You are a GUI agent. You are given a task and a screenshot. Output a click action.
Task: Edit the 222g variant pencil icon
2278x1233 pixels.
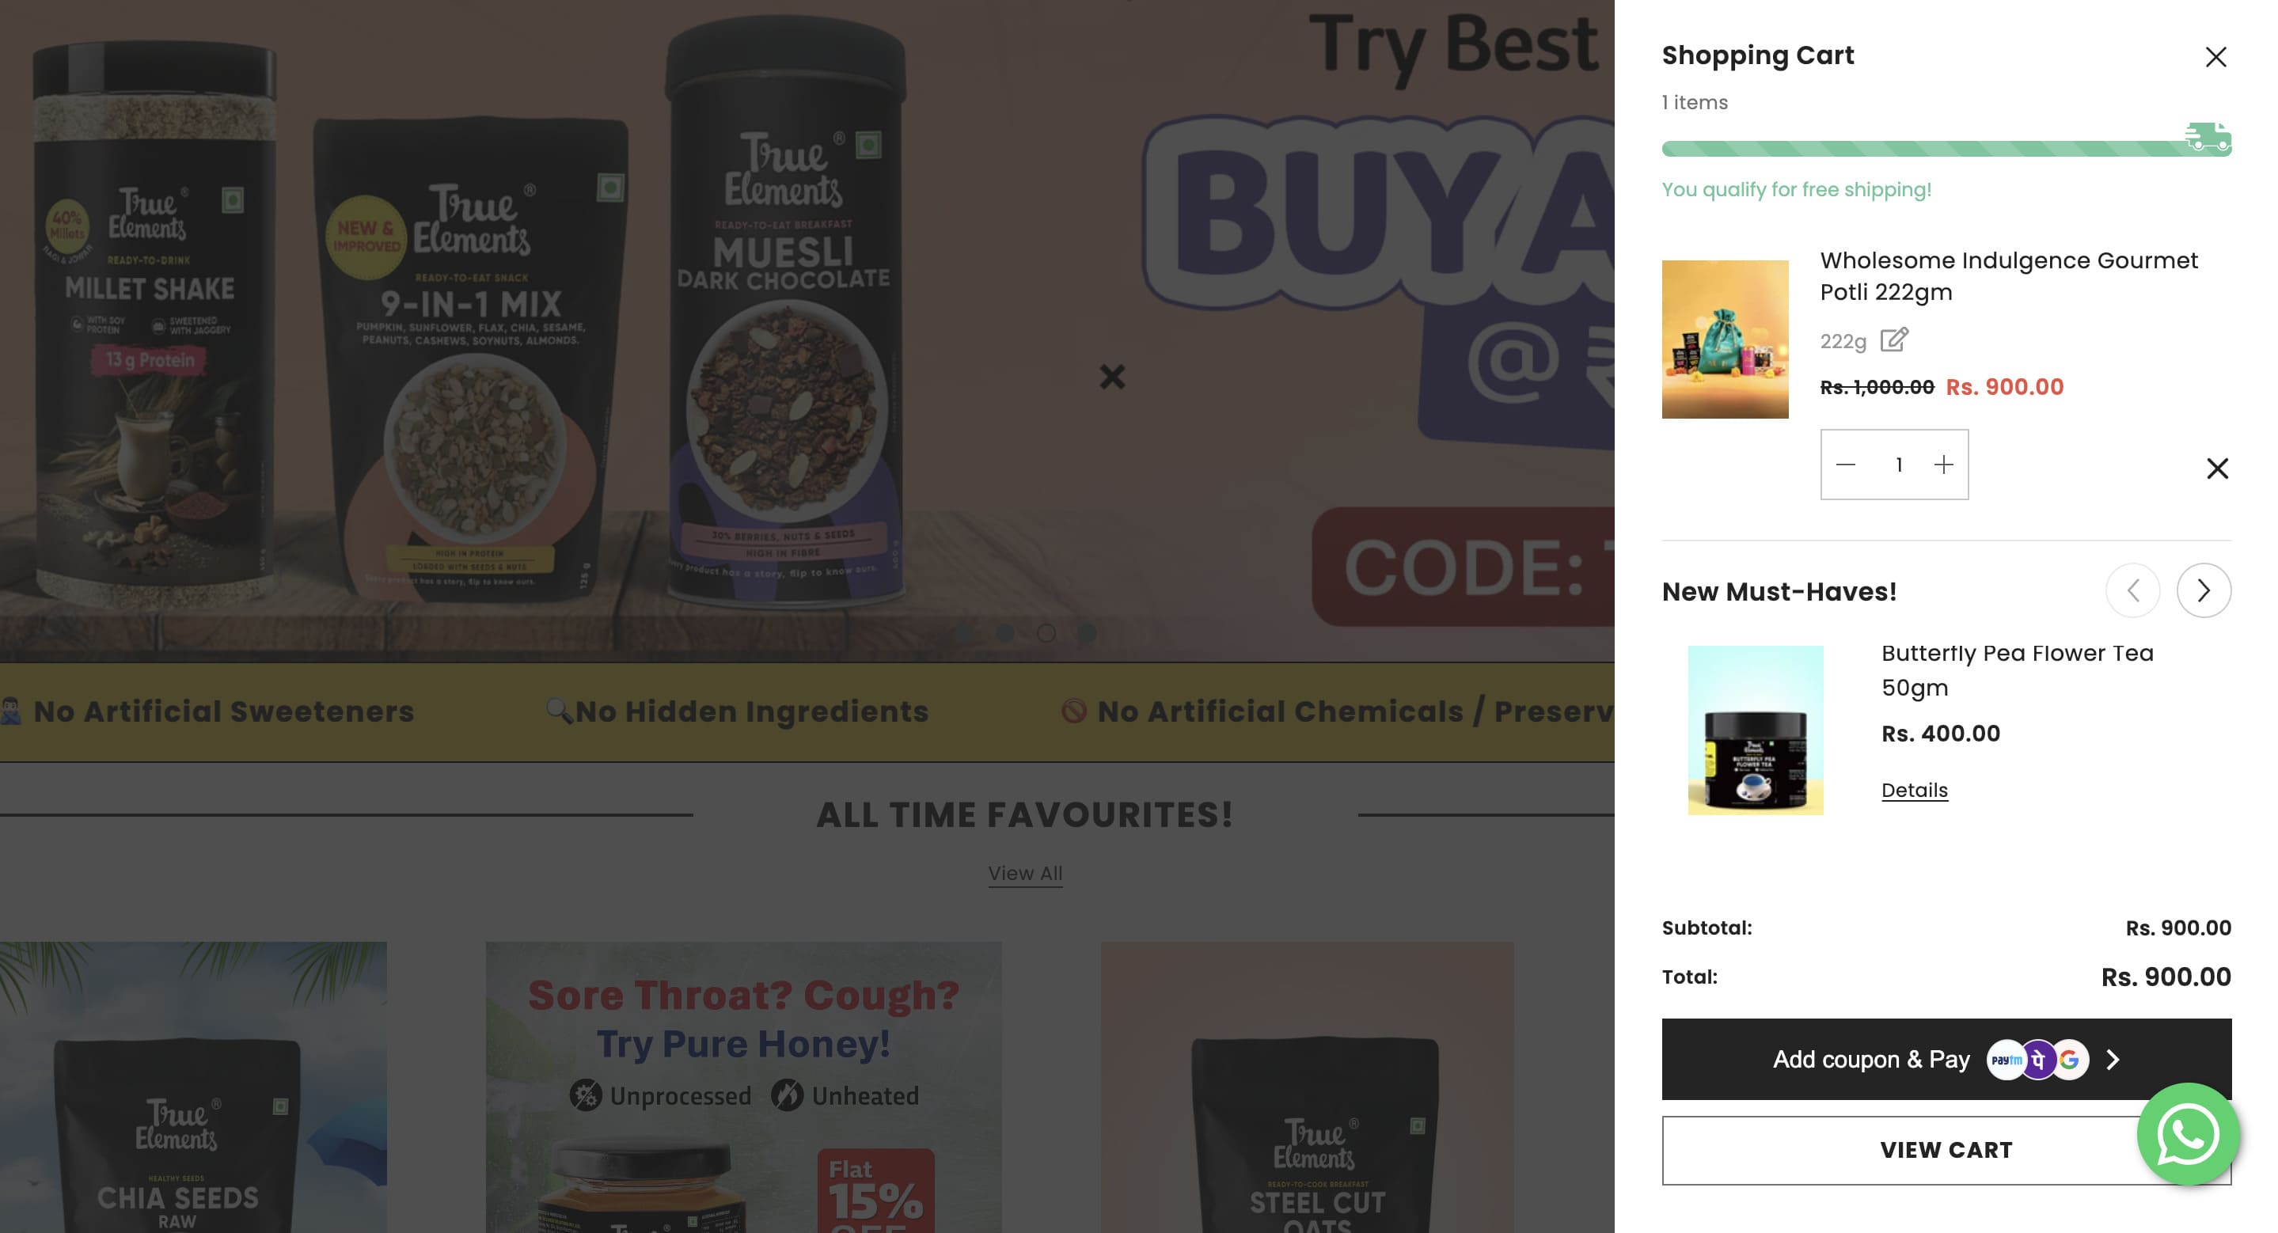[x=1893, y=340]
